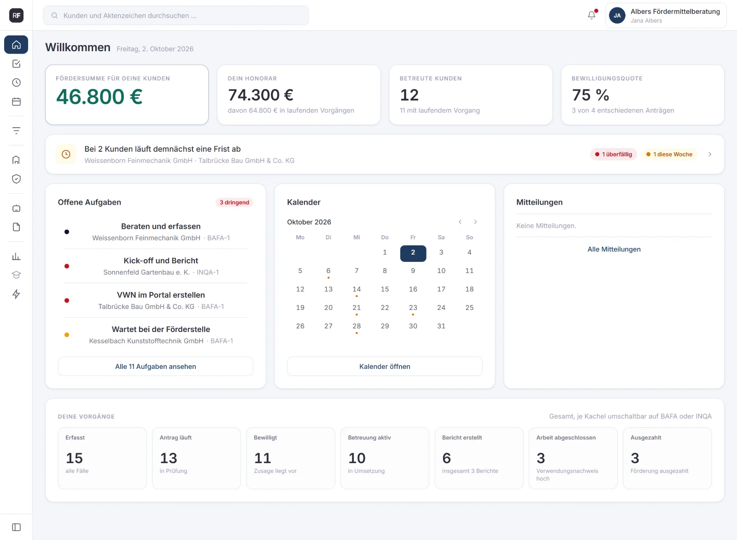
Task: Search in Kunden und Aktenzeichen field
Action: 176,15
